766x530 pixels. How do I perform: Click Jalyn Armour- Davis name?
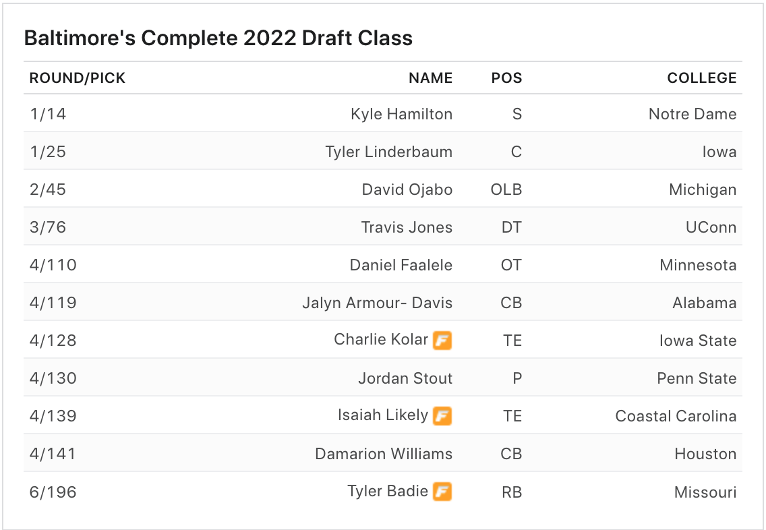tap(377, 303)
